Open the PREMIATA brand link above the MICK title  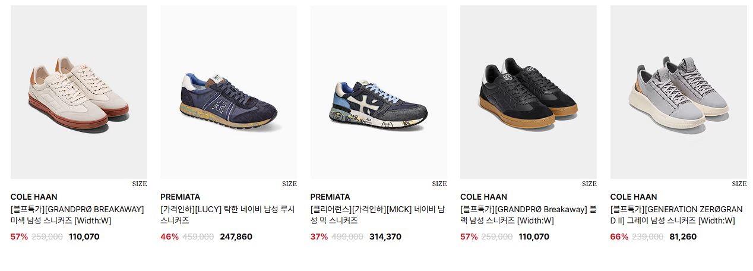(x=330, y=197)
